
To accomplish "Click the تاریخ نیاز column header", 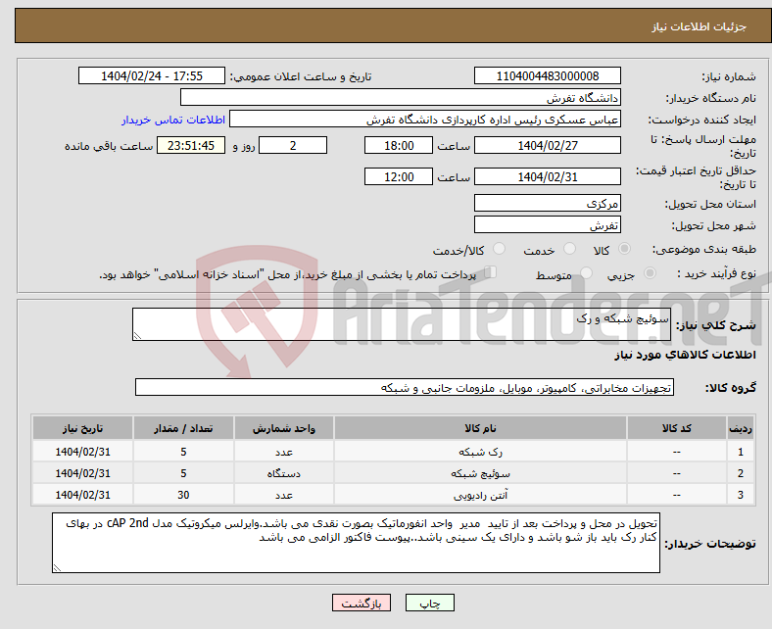I will (x=82, y=428).
